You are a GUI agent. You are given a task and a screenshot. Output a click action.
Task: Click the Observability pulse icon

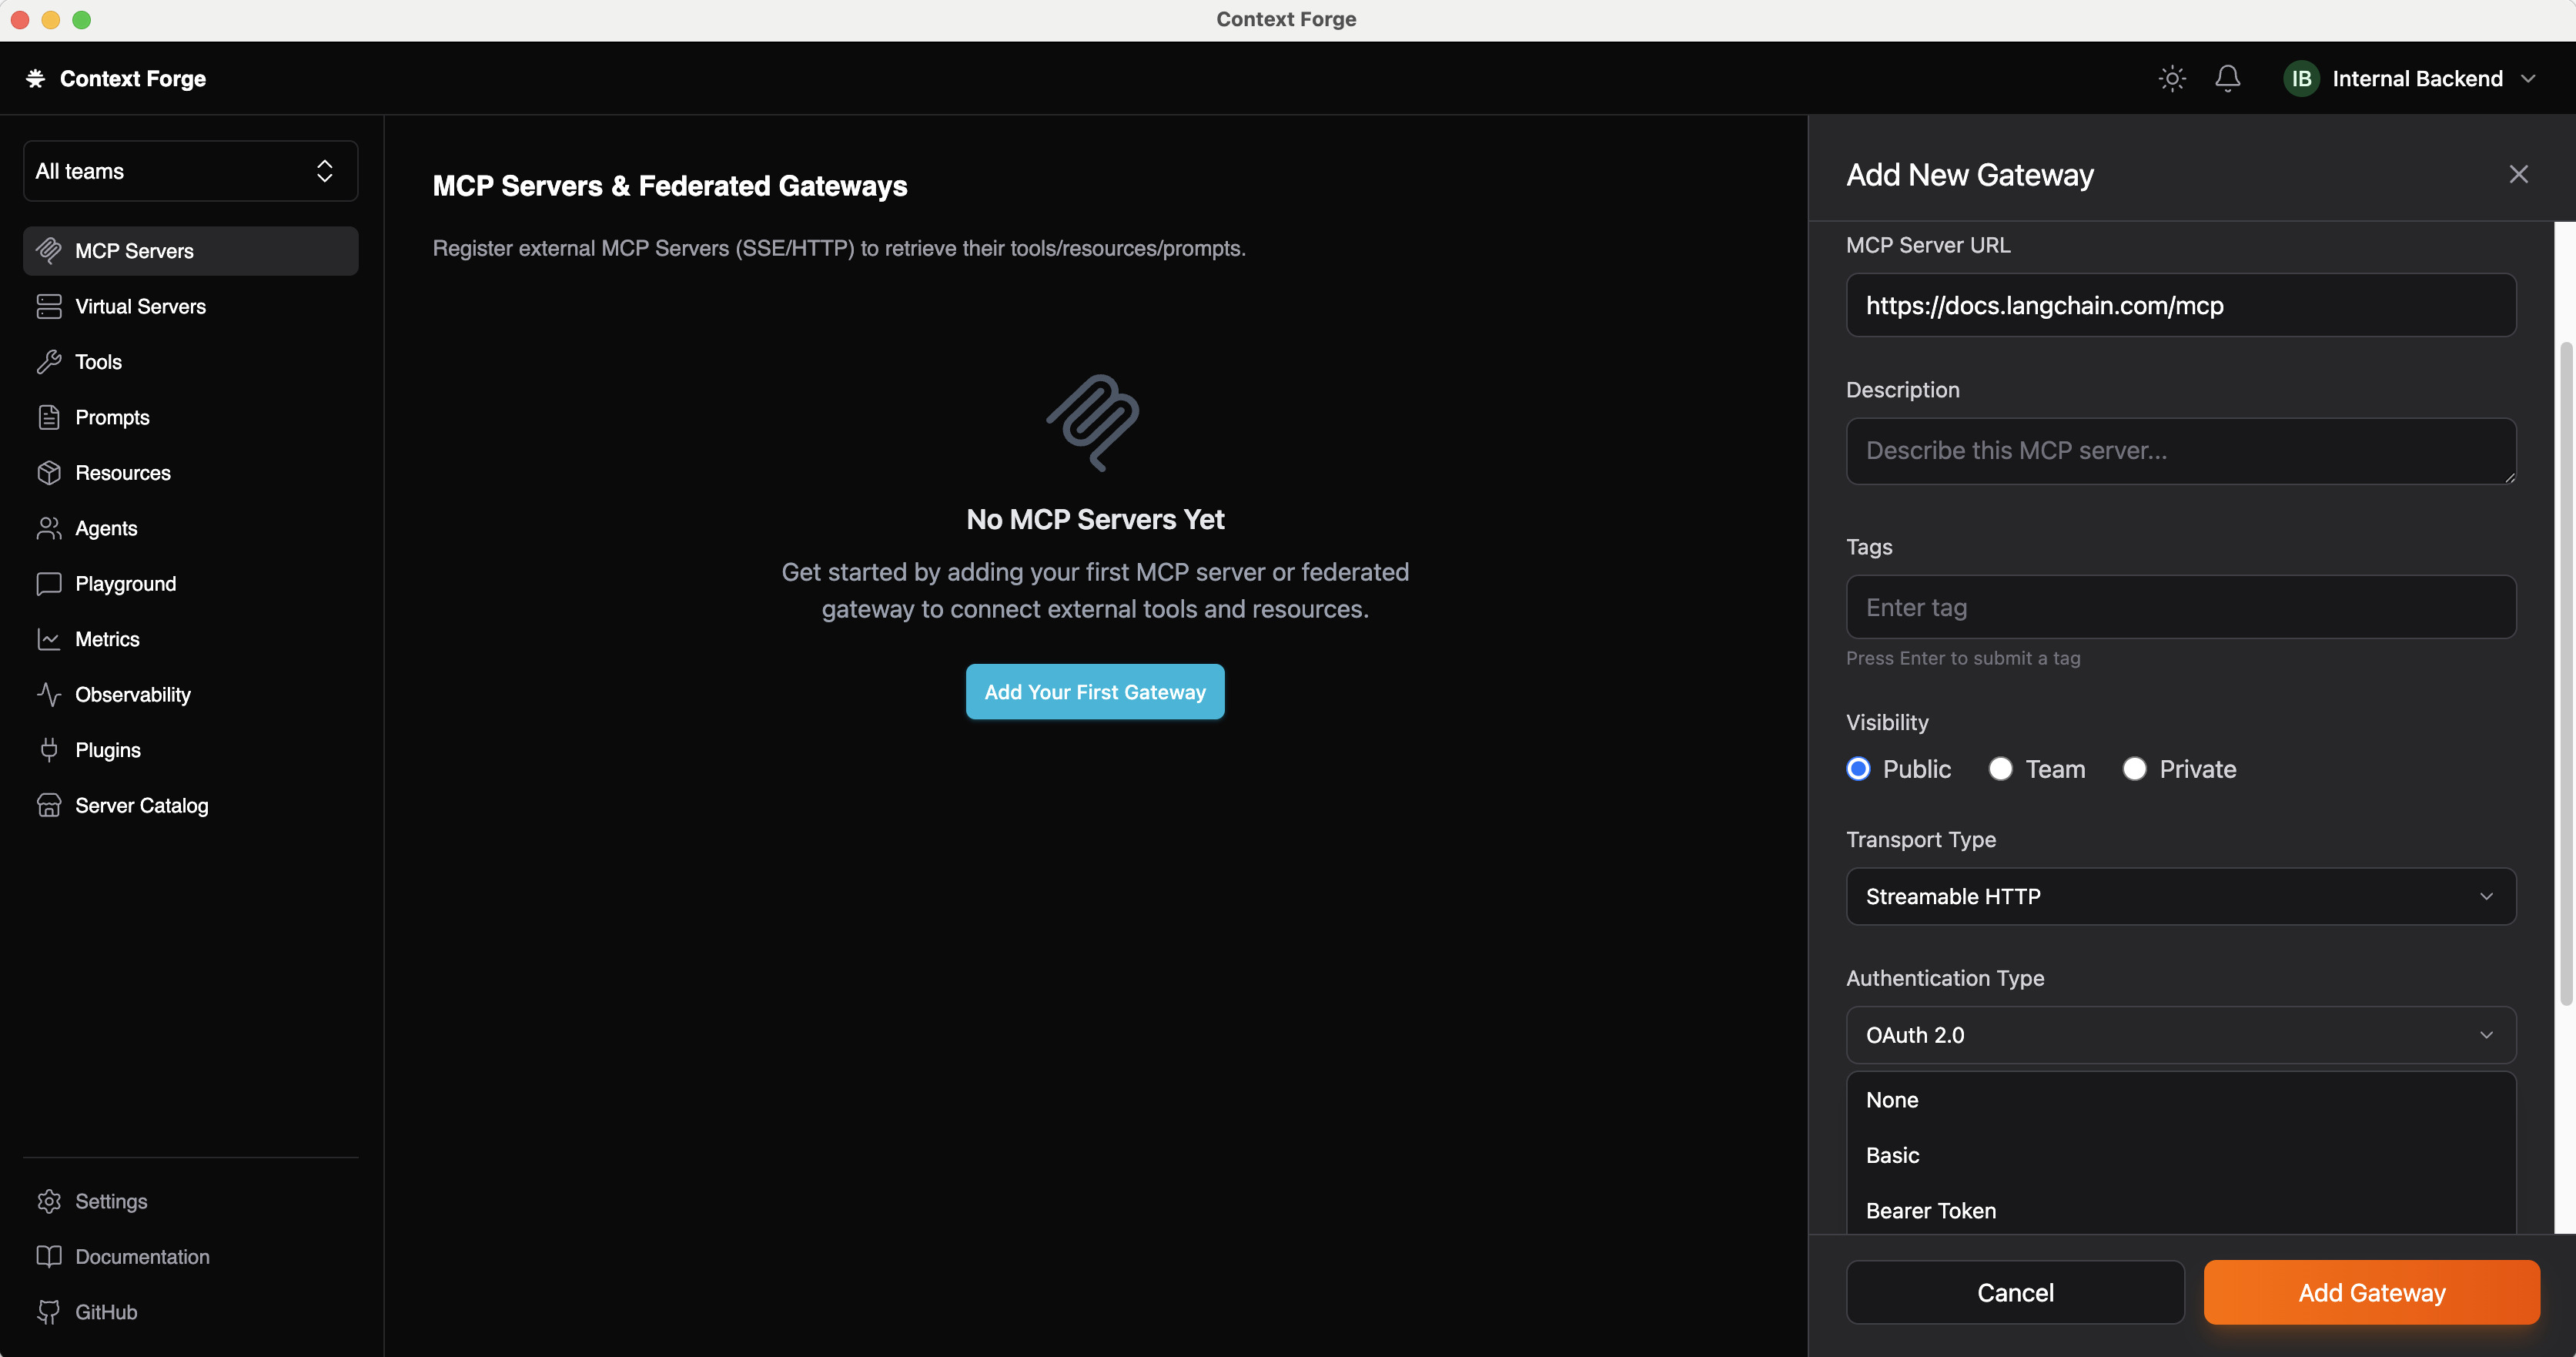click(48, 694)
